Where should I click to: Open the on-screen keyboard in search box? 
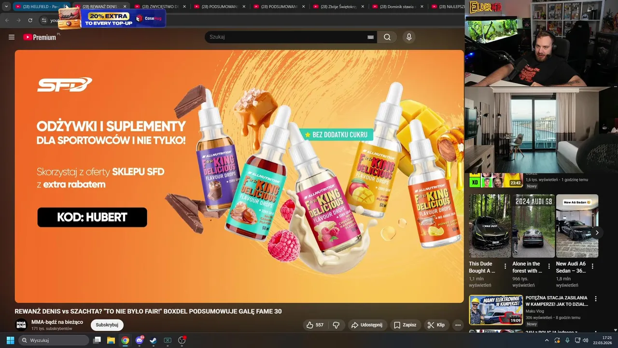point(370,37)
